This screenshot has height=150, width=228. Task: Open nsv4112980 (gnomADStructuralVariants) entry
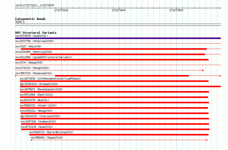click(44, 57)
